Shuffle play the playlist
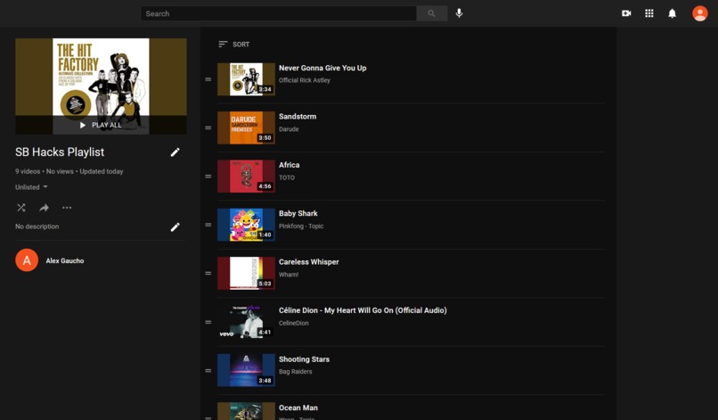Image resolution: width=718 pixels, height=420 pixels. click(21, 208)
